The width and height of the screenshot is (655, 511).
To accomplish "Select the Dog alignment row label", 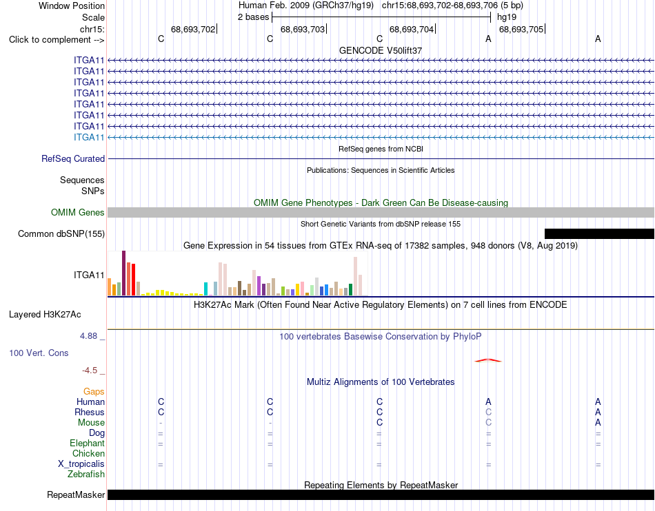I will coord(97,433).
